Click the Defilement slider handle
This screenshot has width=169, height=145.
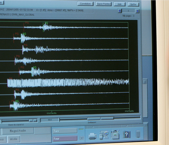point(100,119)
